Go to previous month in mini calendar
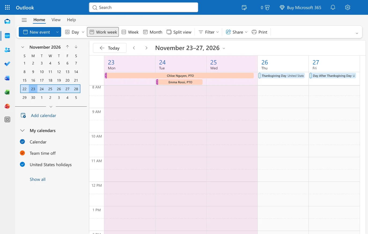This screenshot has width=368, height=234. [67, 47]
